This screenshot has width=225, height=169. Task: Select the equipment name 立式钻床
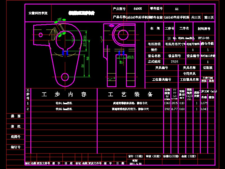154,62
